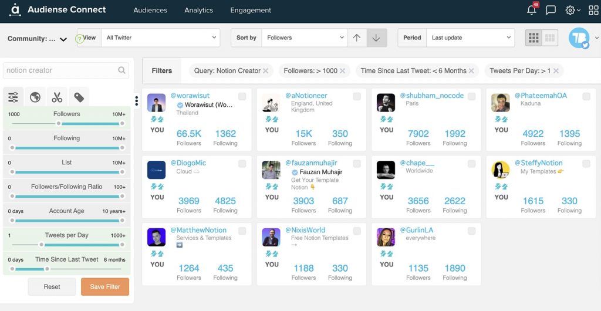Select the @worawisut card checkbox
Image resolution: width=601 pixels, height=311 pixels.
point(242,96)
